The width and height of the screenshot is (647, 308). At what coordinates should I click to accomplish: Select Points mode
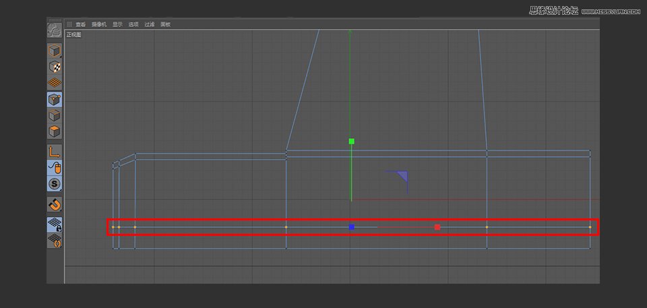55,100
